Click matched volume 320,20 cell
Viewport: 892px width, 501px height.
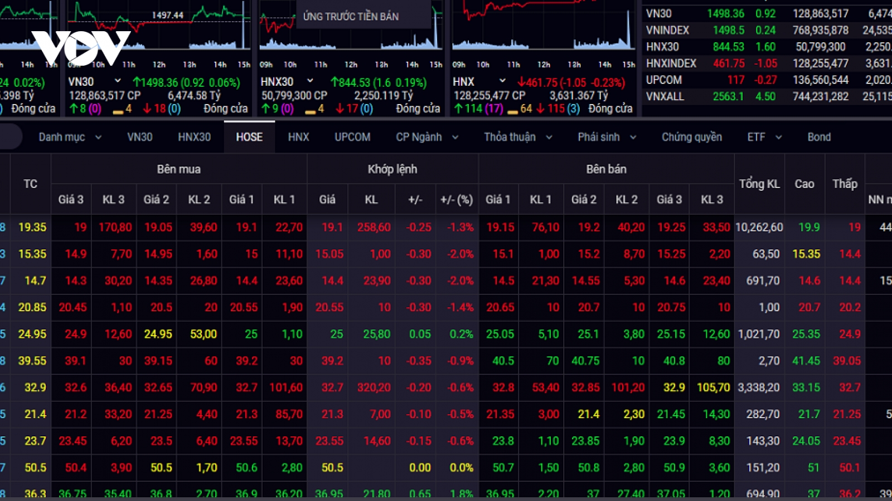click(371, 387)
